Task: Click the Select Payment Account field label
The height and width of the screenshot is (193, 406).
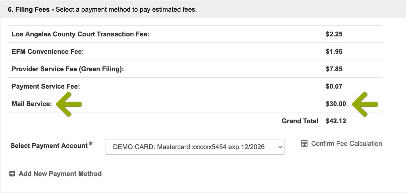Action: [x=49, y=146]
